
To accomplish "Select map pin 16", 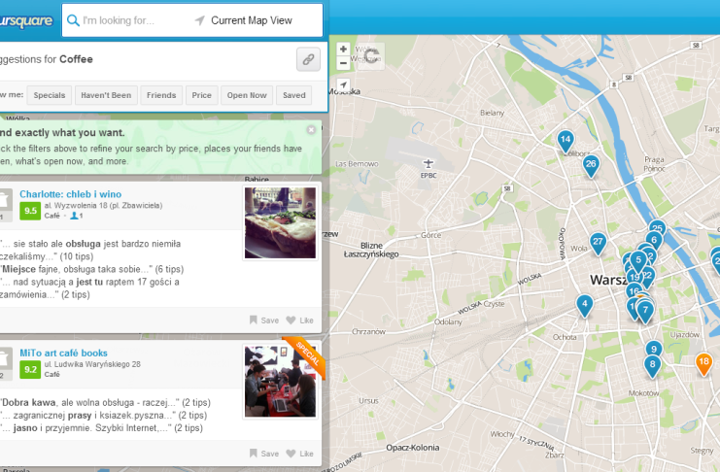I will coord(634,290).
